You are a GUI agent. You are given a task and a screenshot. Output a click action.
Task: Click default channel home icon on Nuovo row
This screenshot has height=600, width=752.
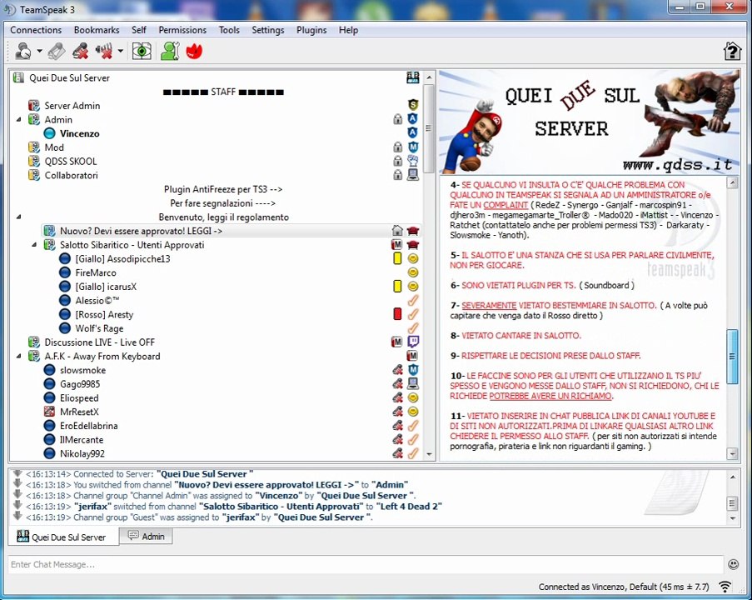pos(397,230)
